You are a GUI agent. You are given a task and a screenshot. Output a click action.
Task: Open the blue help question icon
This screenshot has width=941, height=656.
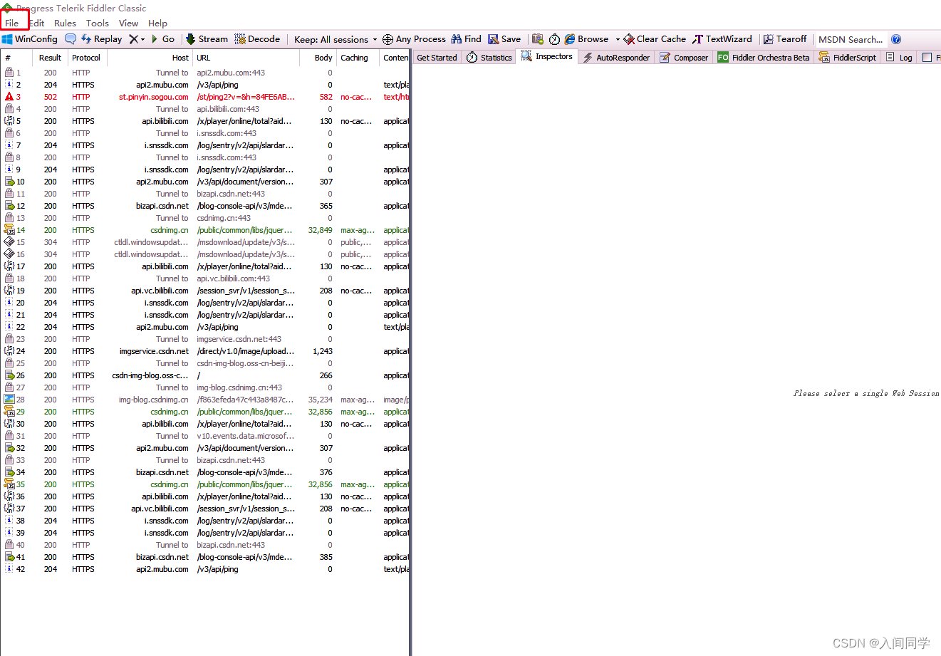[x=896, y=39]
